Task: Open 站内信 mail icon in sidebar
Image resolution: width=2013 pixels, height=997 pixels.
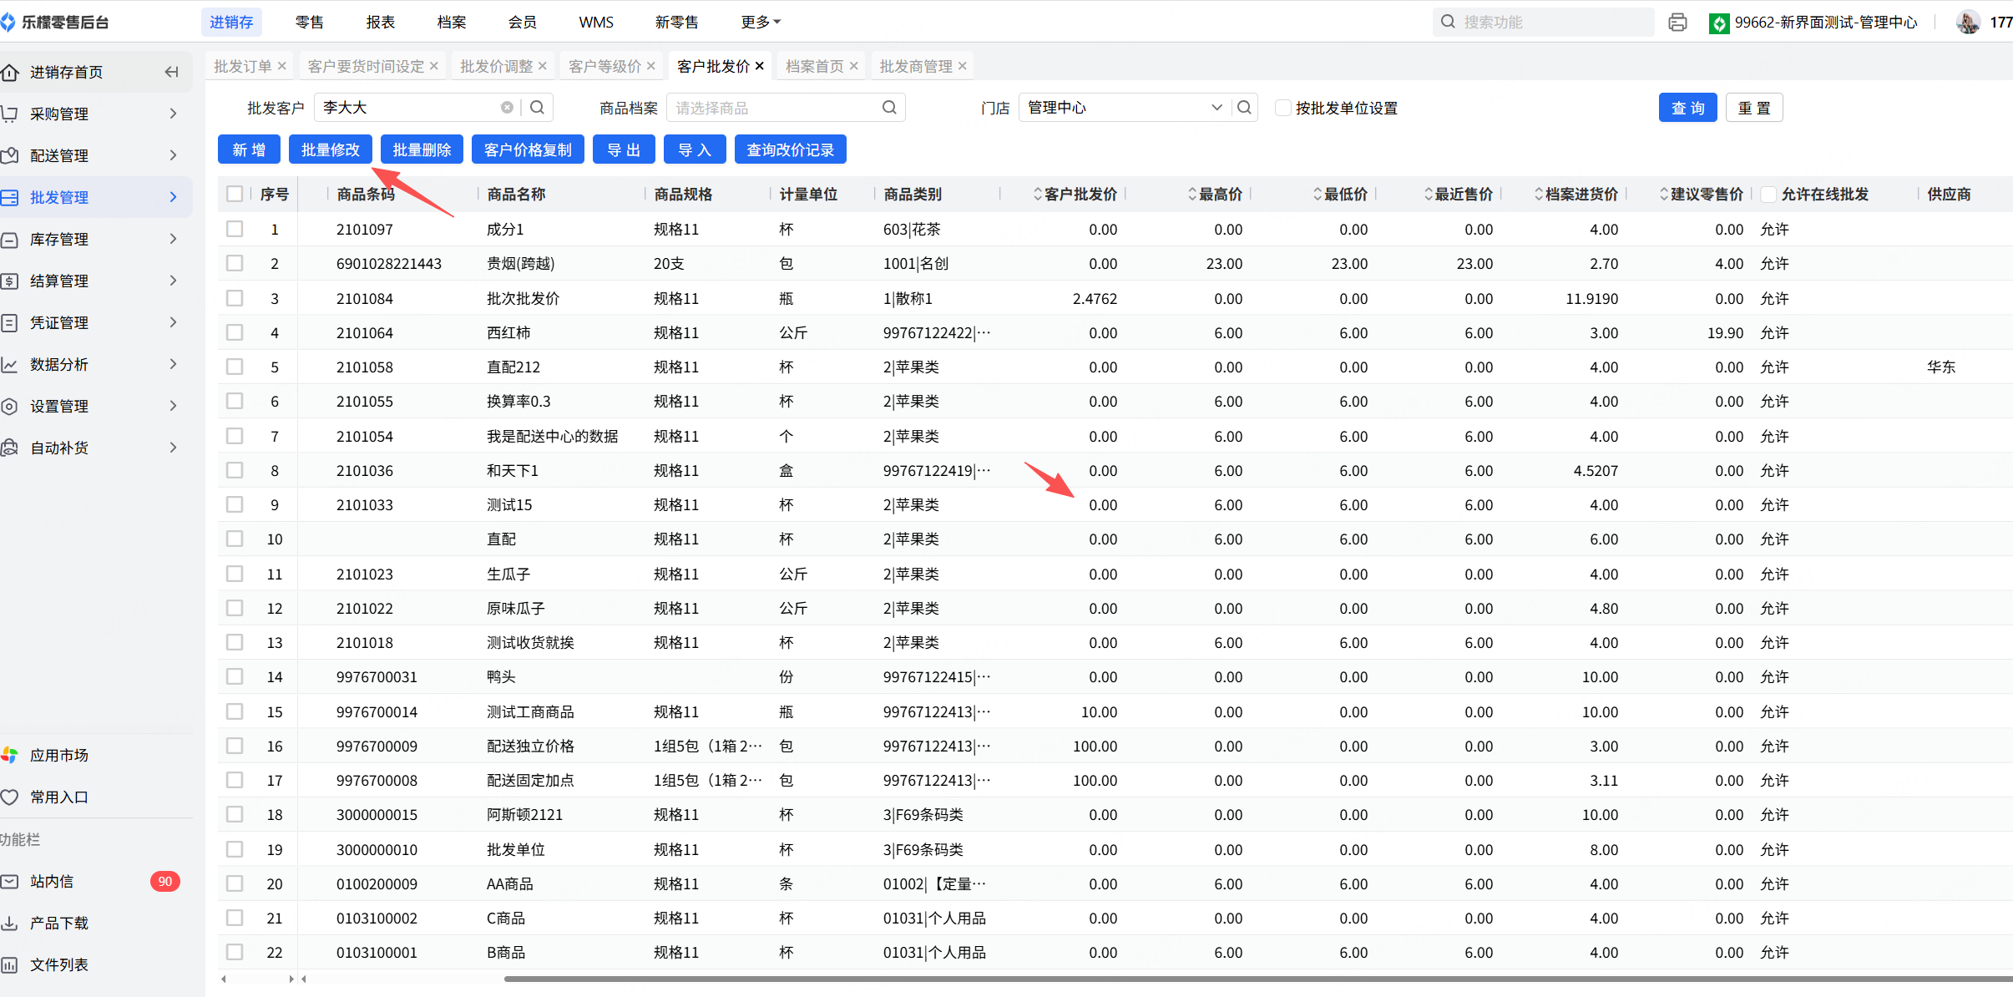Action: tap(10, 882)
